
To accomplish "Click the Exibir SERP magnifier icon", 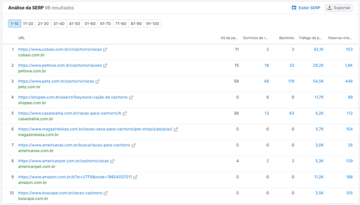I will 294,8.
